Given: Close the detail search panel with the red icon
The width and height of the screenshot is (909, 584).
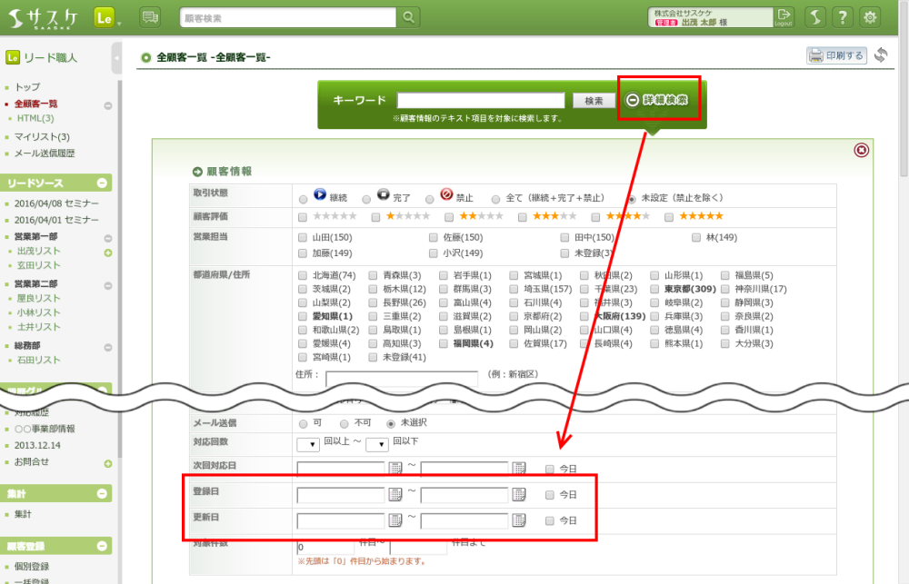Looking at the screenshot, I should 861,151.
